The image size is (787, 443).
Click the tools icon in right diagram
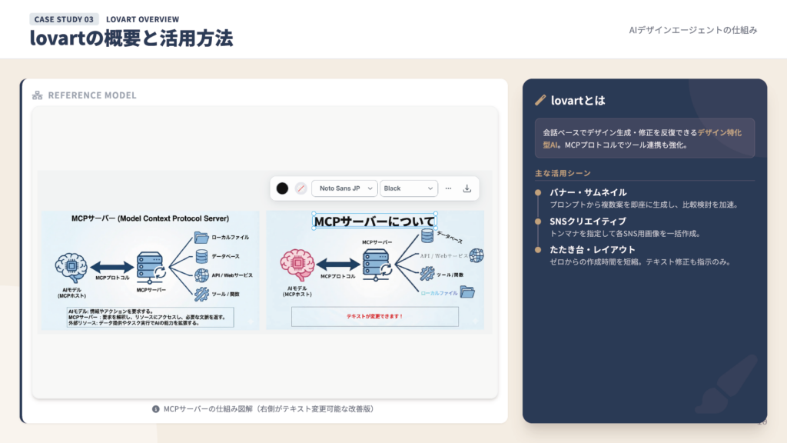point(427,274)
